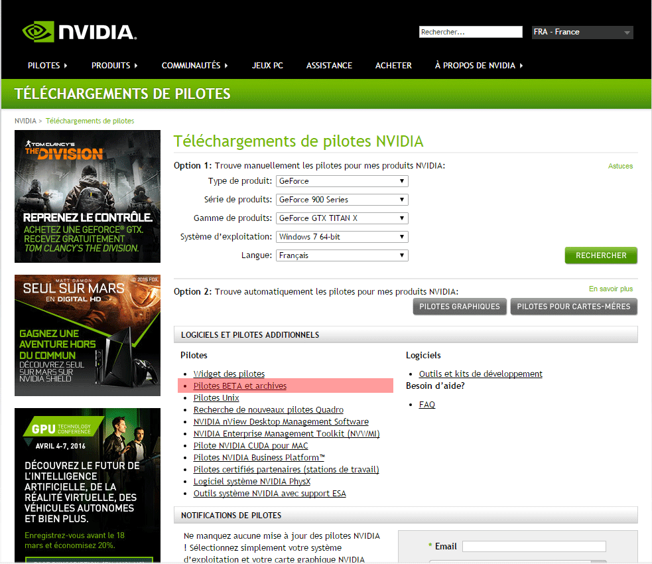Open the FRA - France region dropdown

tap(582, 32)
